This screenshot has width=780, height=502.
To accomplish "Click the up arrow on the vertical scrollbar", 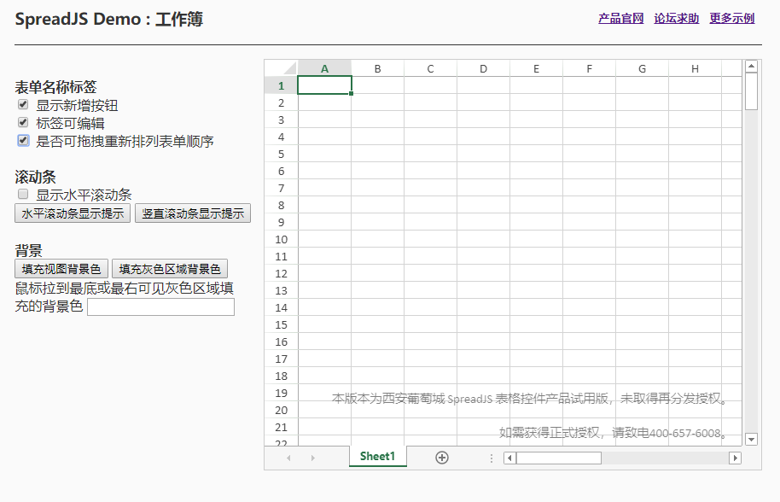I will (751, 65).
